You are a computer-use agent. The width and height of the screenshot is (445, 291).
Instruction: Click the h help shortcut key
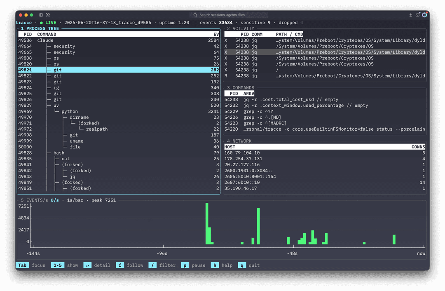click(x=215, y=265)
